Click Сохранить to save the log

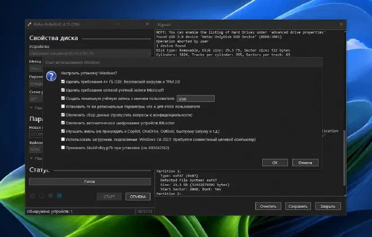click(x=298, y=206)
